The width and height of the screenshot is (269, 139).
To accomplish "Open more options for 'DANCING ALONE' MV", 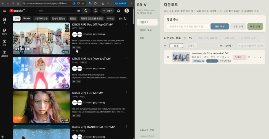I will coord(126,127).
